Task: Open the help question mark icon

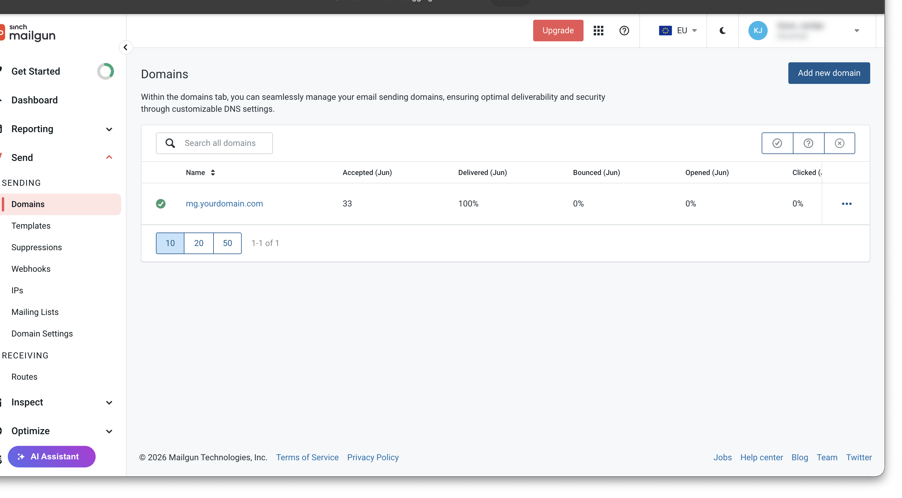Action: tap(624, 31)
